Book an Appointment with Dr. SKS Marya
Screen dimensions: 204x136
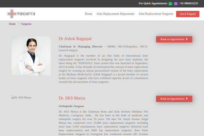pyautogui.click(x=174, y=99)
